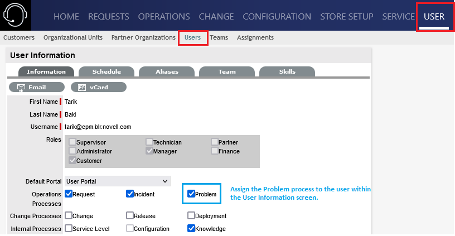Image resolution: width=455 pixels, height=236 pixels.
Task: Switch to the Schedule tab
Action: point(107,71)
